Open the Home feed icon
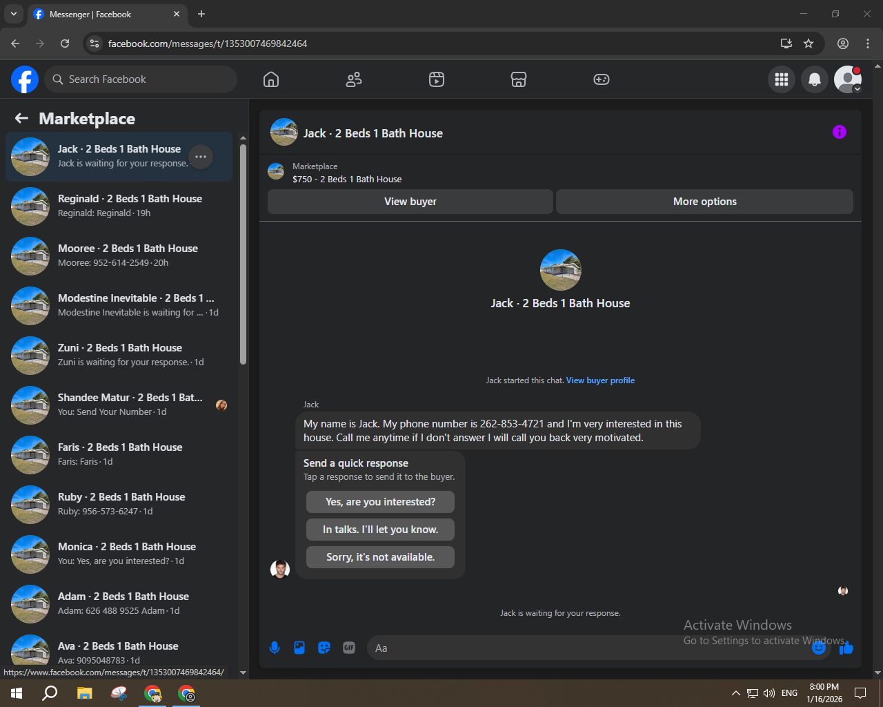The image size is (883, 707). (271, 79)
